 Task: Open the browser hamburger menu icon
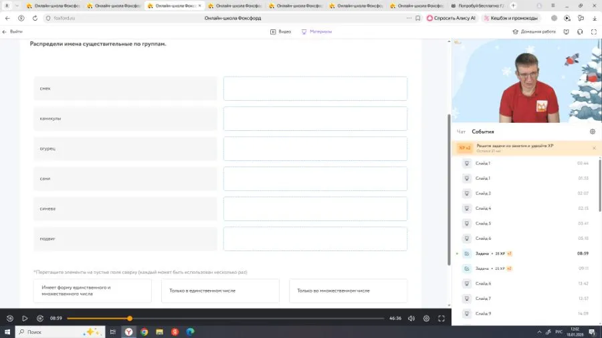point(553,6)
